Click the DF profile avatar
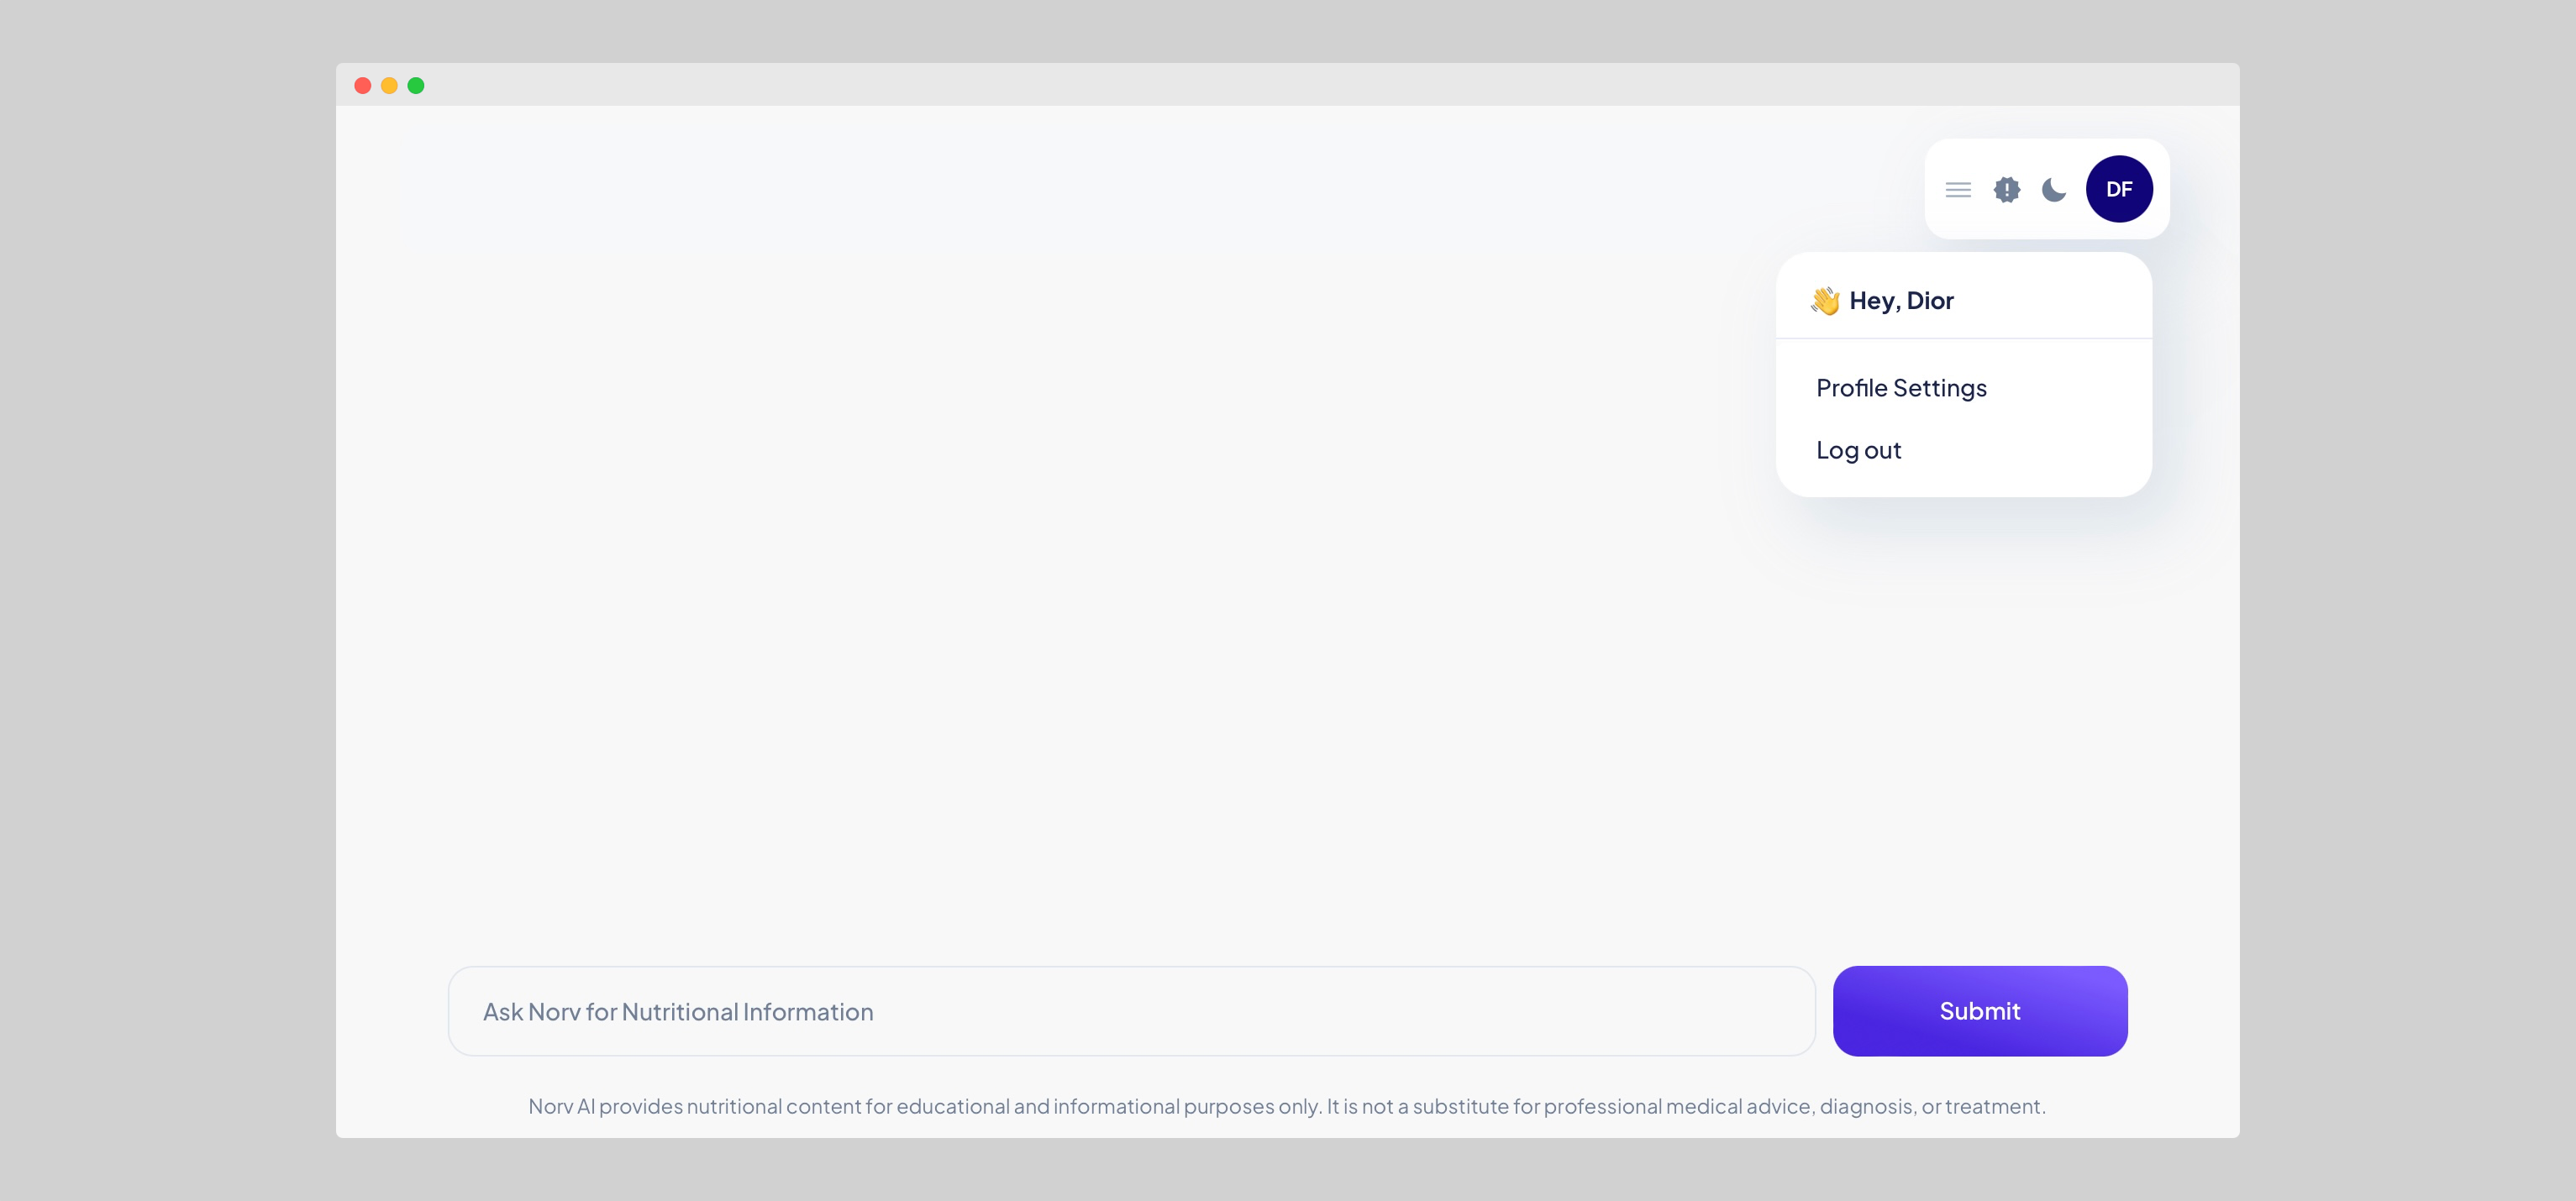2576x1201 pixels. 2118,189
